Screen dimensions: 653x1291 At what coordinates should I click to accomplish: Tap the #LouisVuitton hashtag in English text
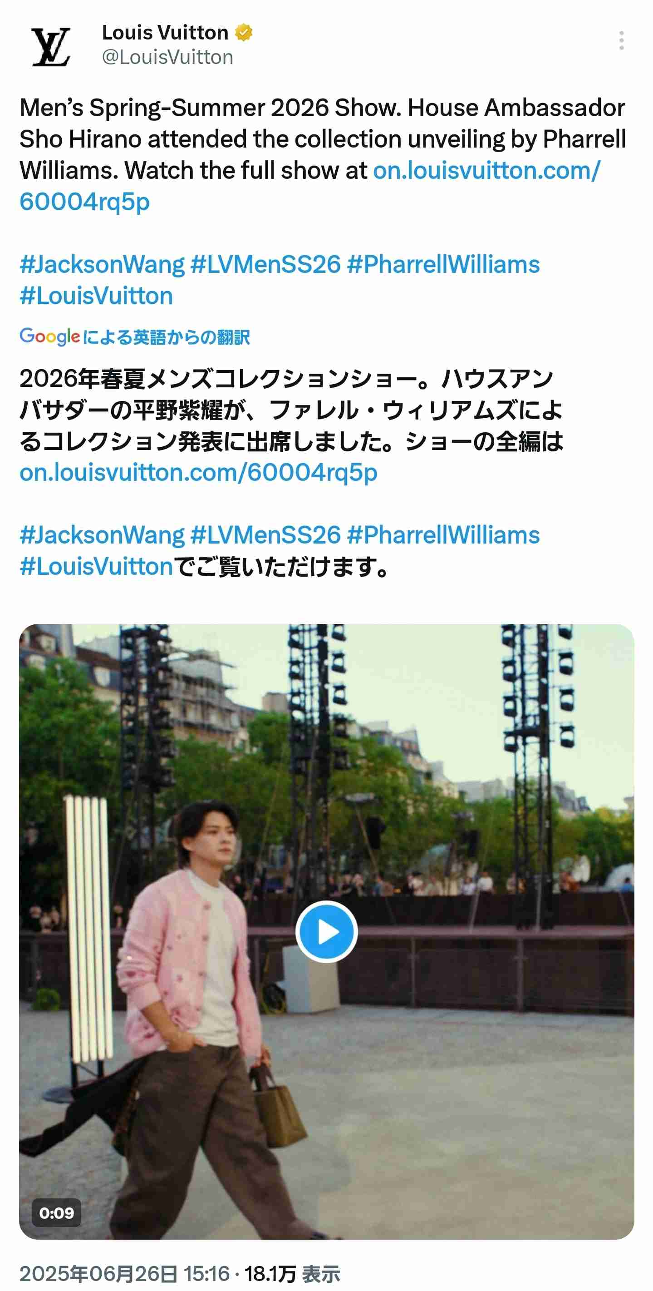click(x=96, y=296)
